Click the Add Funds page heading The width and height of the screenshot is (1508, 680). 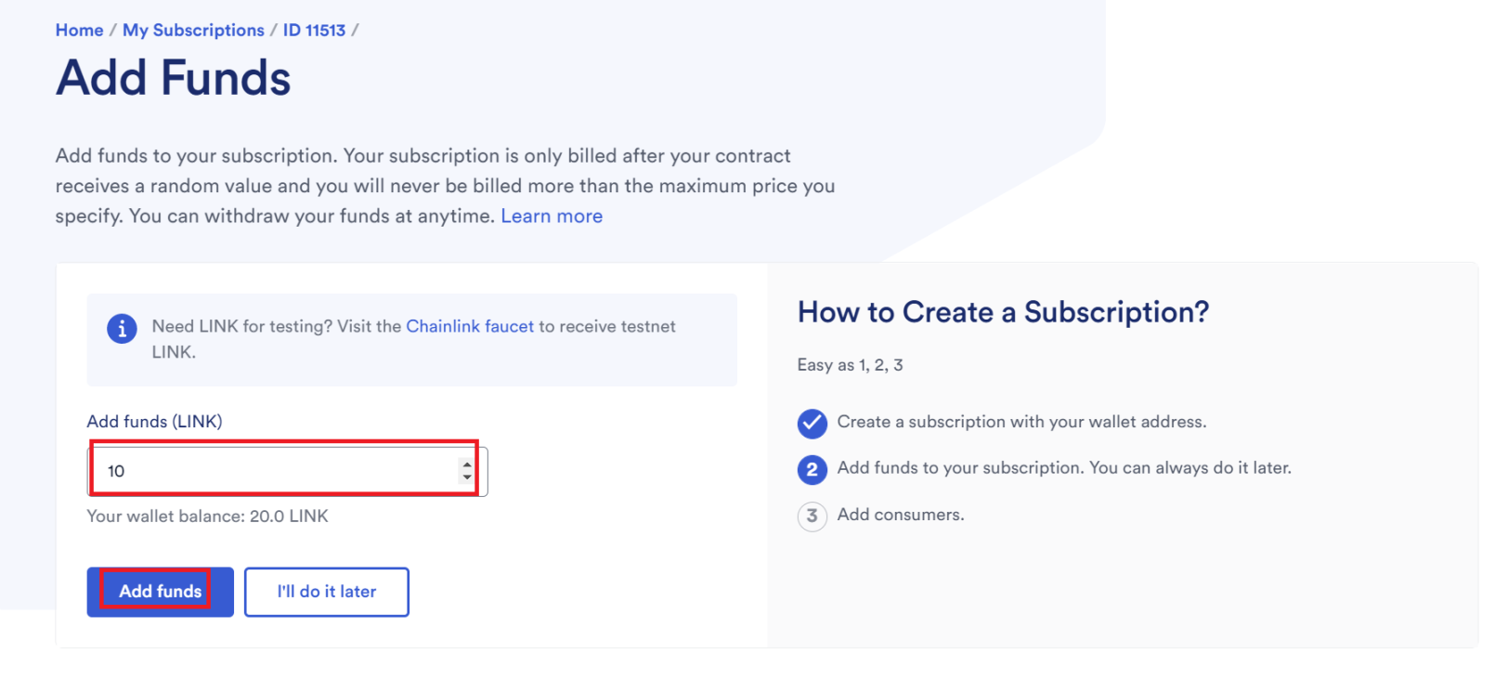(x=174, y=78)
